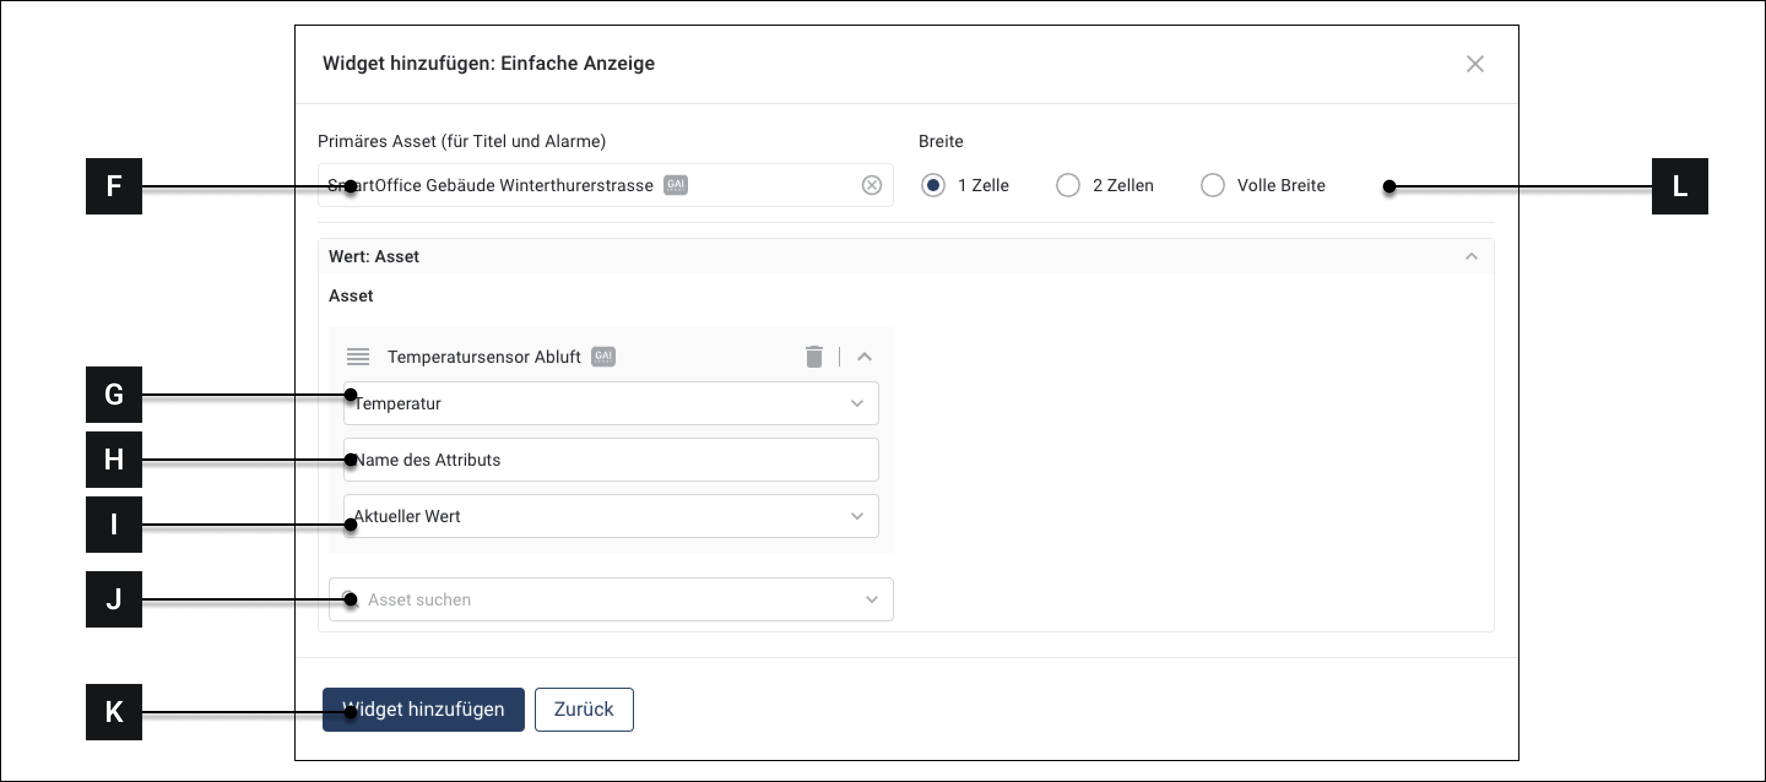Close the Widget hinzufügen dialog

[x=1475, y=64]
